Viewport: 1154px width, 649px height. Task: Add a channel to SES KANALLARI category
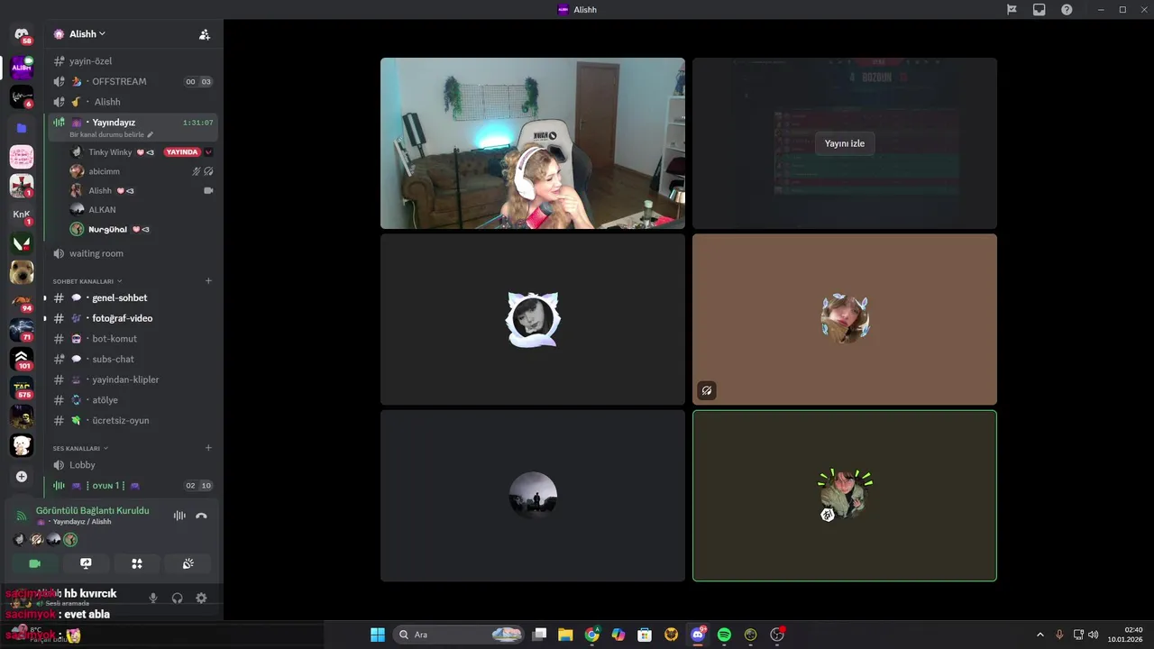[x=208, y=447]
